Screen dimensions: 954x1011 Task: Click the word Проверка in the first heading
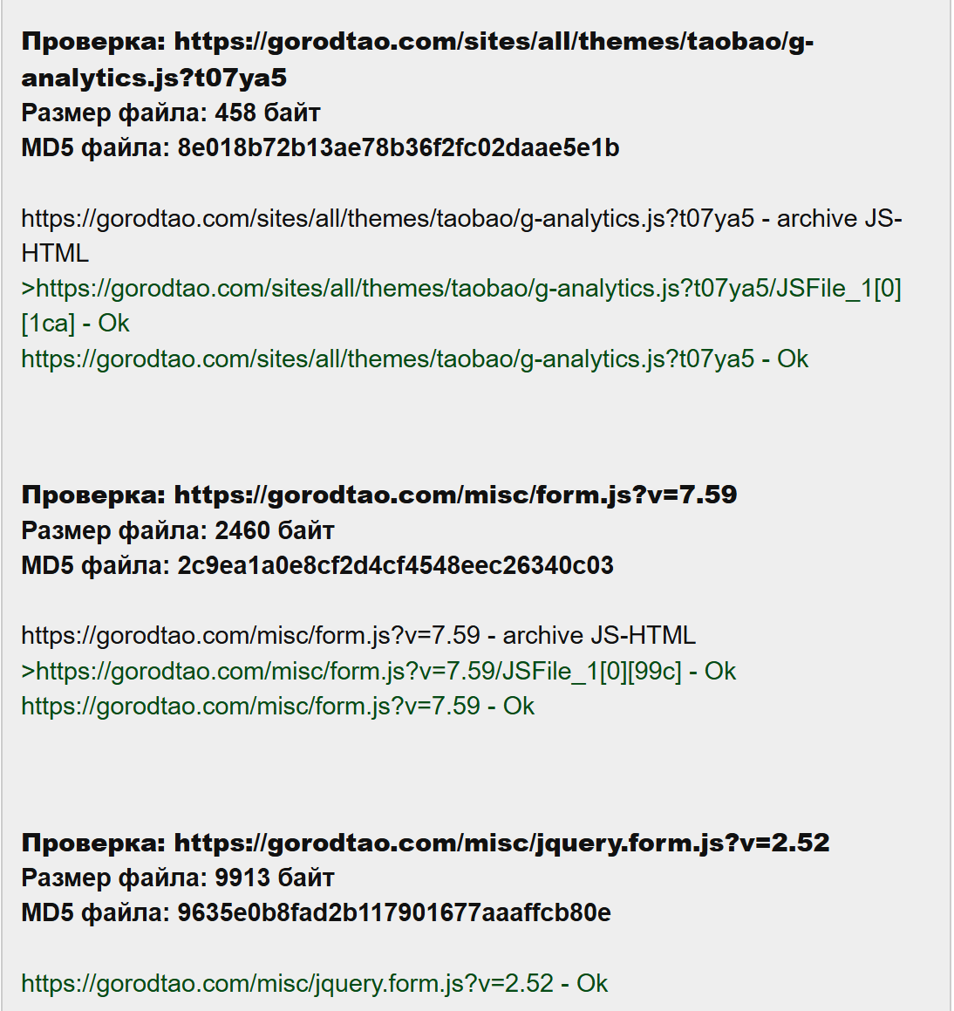pyautogui.click(x=94, y=42)
